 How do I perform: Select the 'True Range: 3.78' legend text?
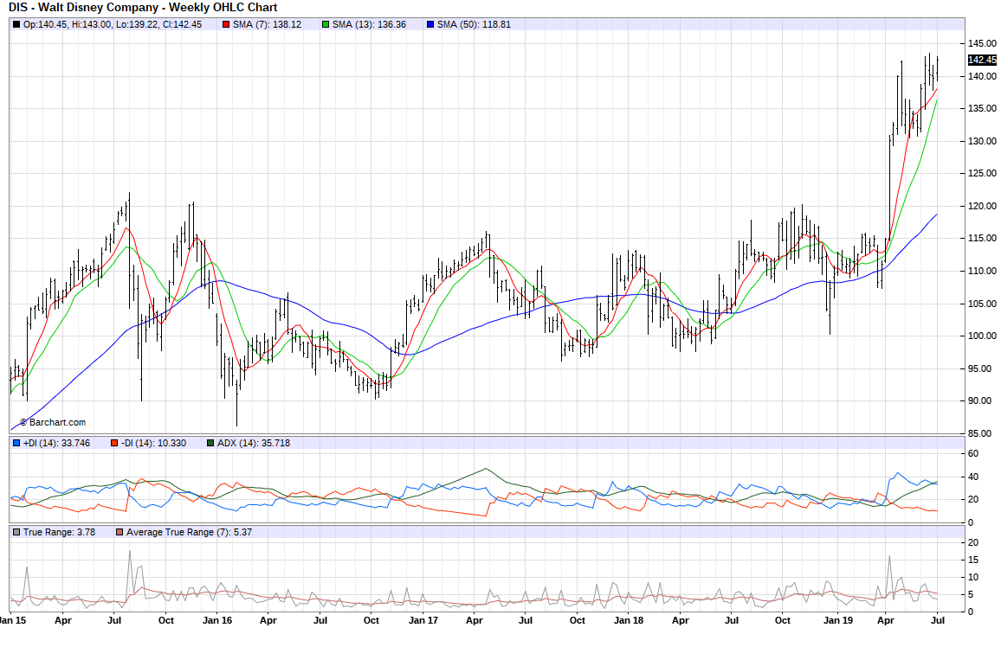60,532
